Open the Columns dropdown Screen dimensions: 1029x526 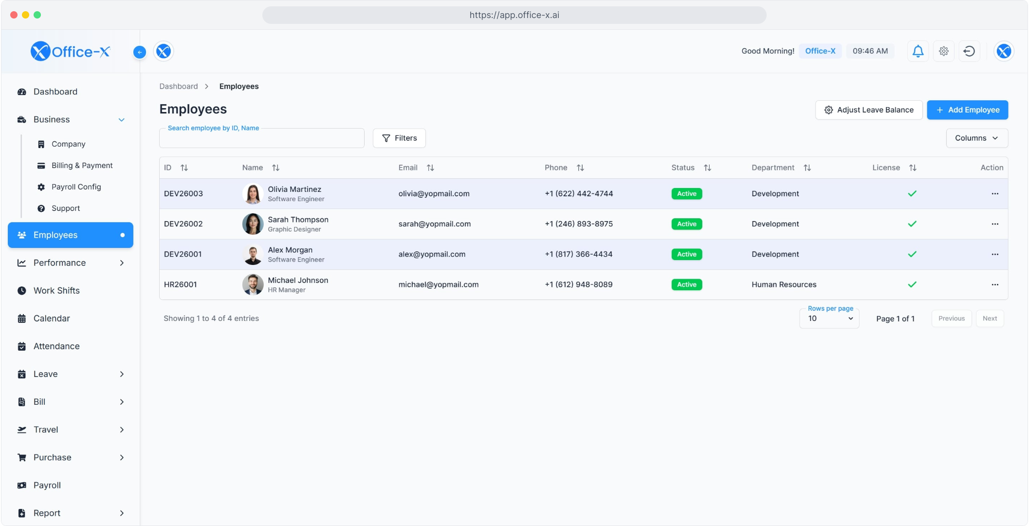976,138
